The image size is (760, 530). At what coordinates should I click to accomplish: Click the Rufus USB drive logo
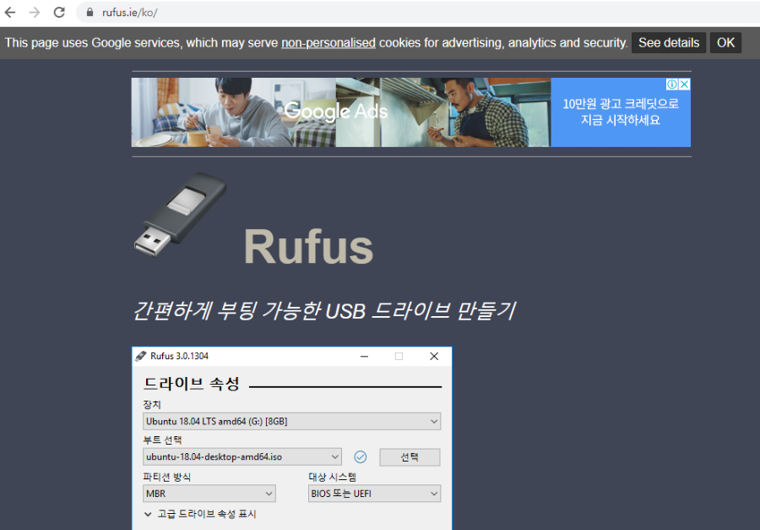[181, 214]
